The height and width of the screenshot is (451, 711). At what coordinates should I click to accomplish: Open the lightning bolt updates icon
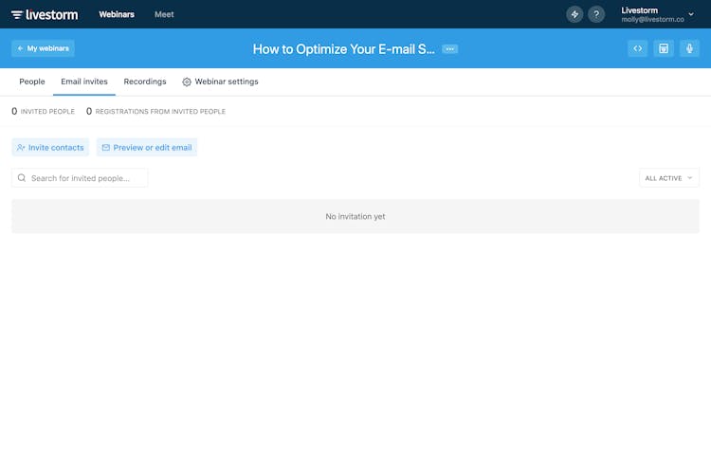coord(574,14)
